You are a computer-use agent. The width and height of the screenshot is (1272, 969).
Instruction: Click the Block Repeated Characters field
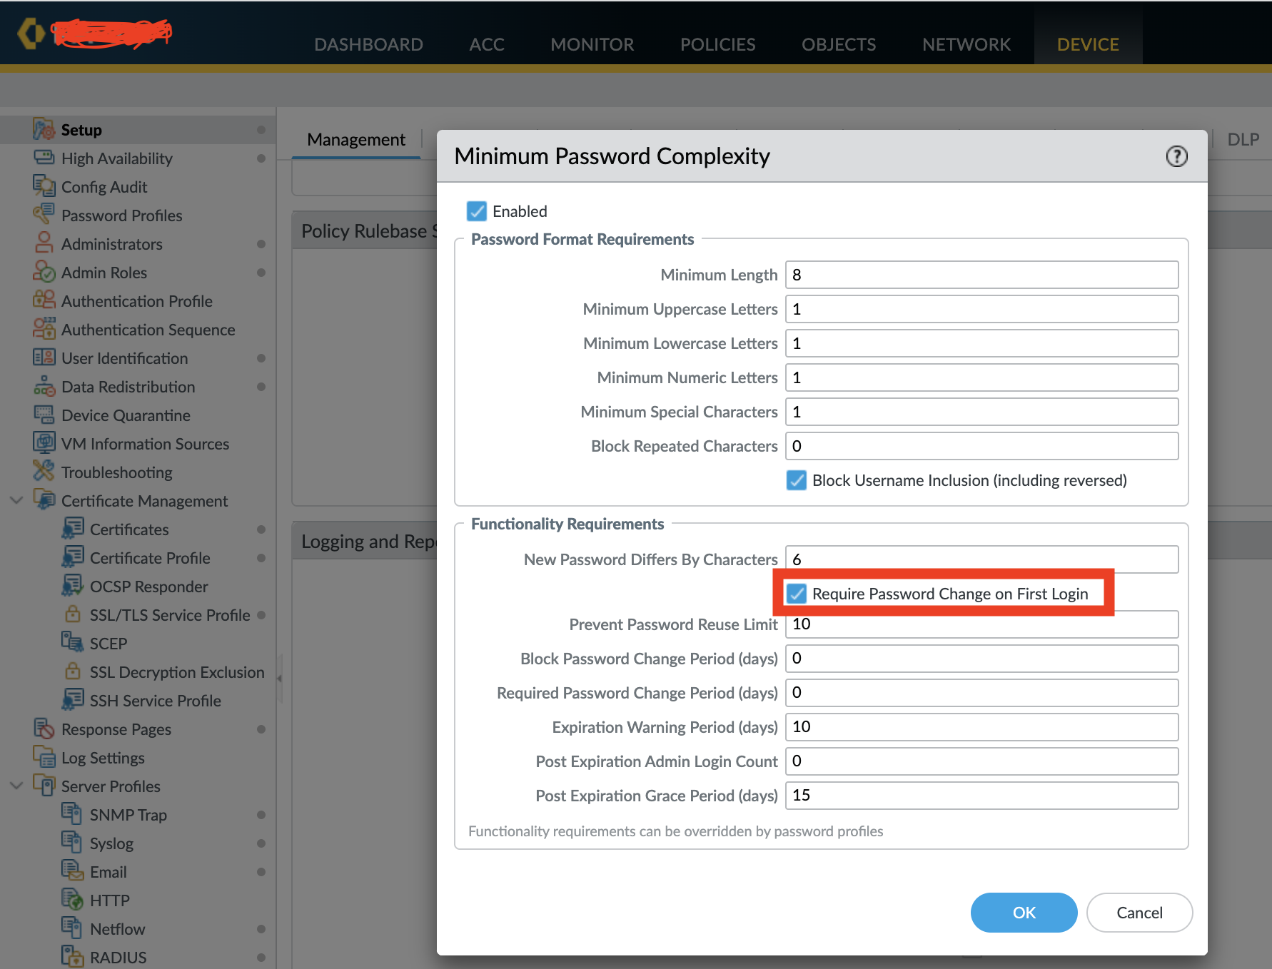(981, 446)
